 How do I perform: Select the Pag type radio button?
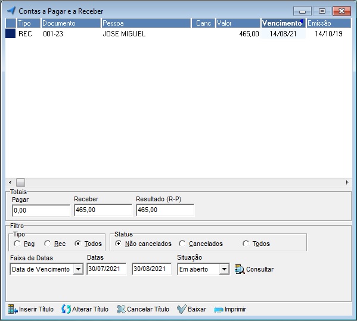(17, 244)
